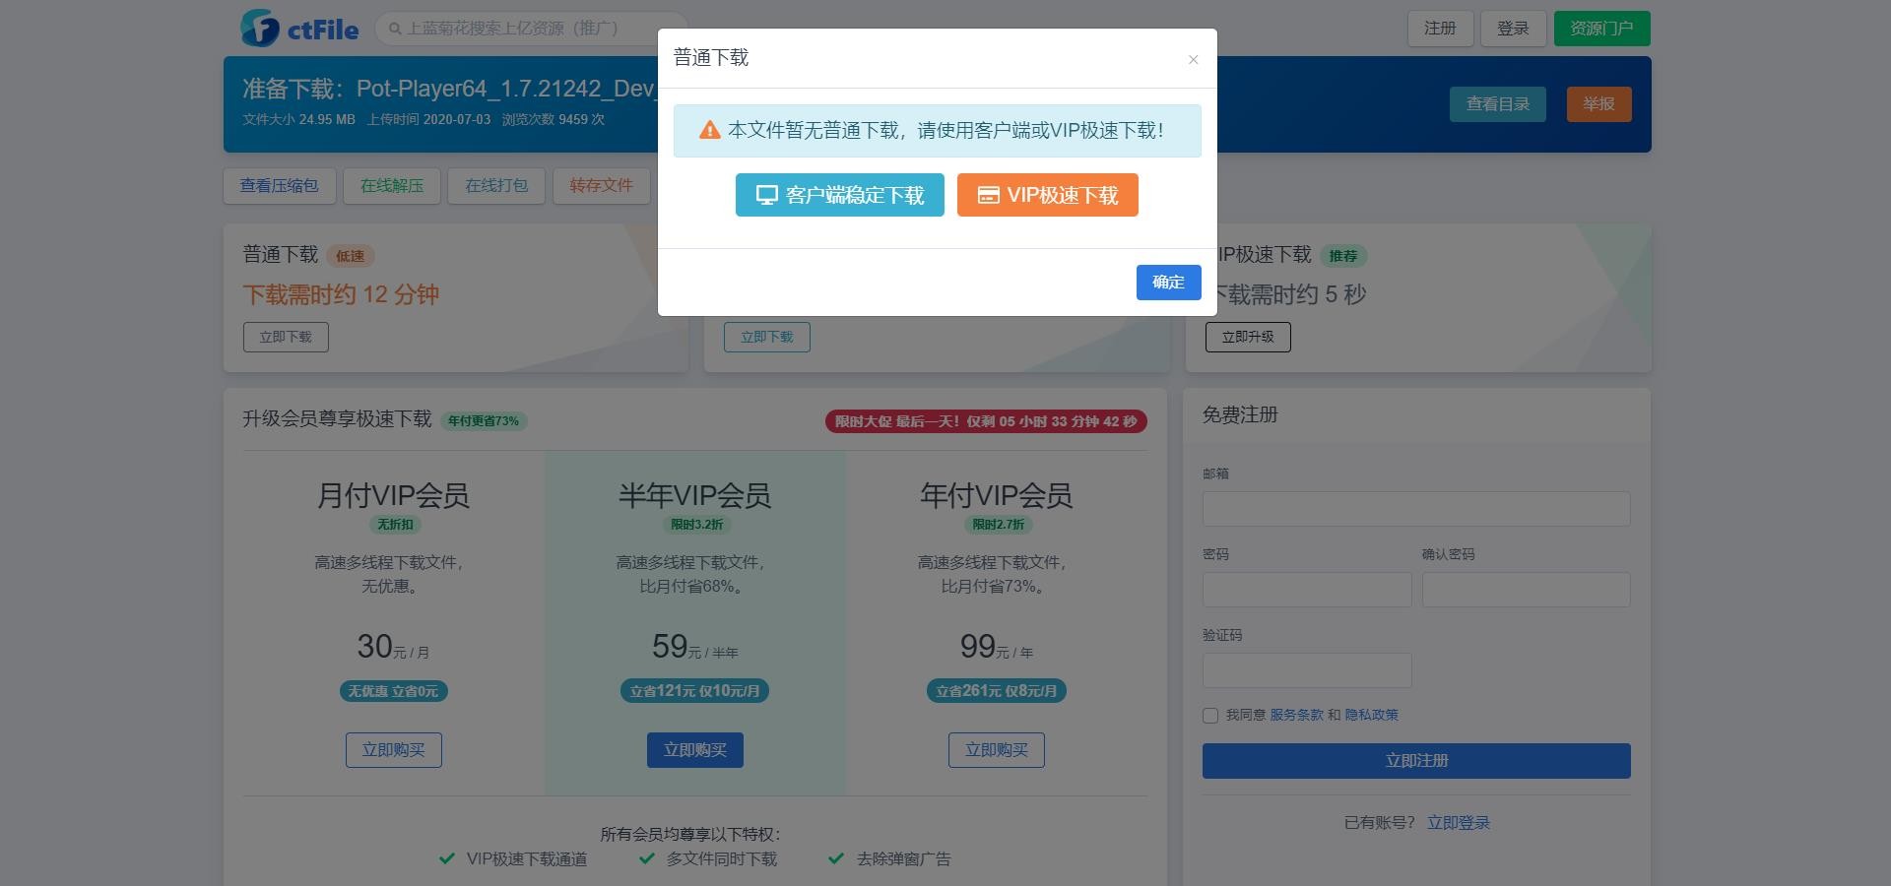Click the ctFile logo icon

click(261, 29)
